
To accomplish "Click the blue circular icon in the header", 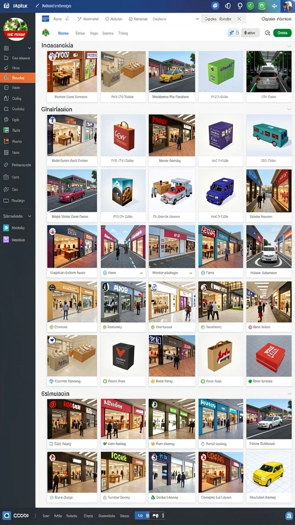I will pos(216,6).
